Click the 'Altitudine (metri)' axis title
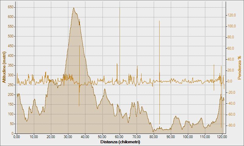 point(4,67)
